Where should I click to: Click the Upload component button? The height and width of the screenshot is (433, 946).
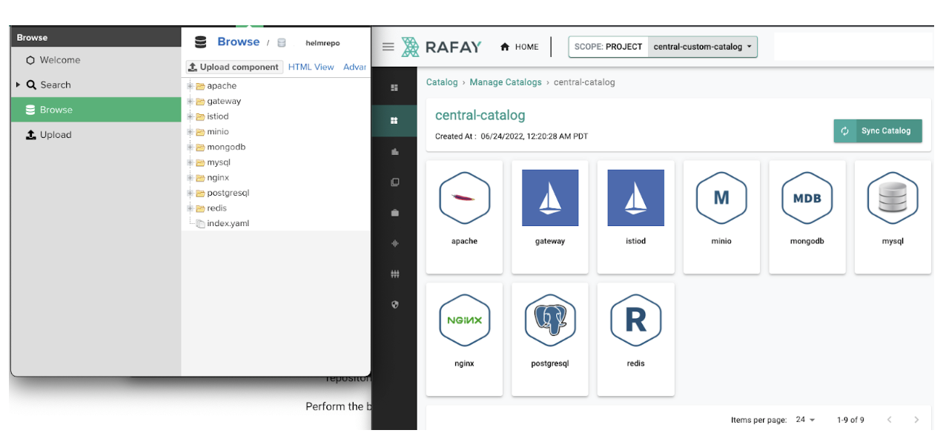[234, 67]
